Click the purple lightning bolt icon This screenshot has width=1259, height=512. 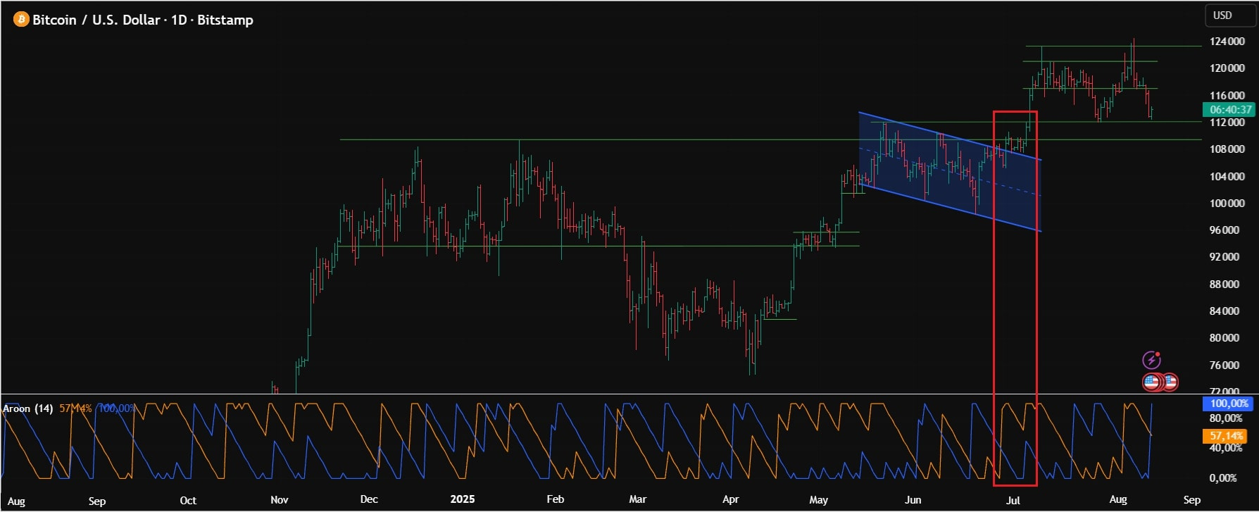tap(1151, 361)
